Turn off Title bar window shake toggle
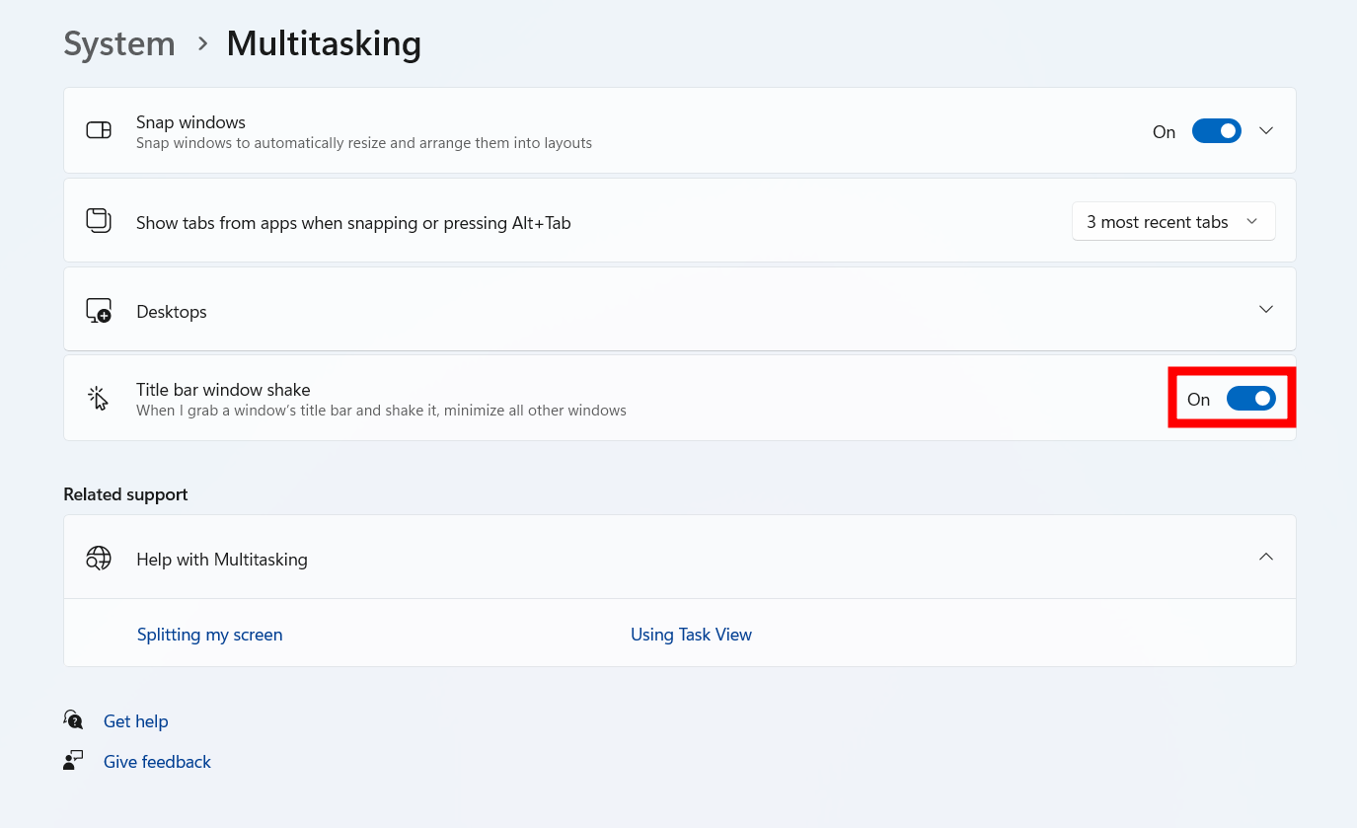Viewport: 1357px width, 828px height. coord(1250,399)
